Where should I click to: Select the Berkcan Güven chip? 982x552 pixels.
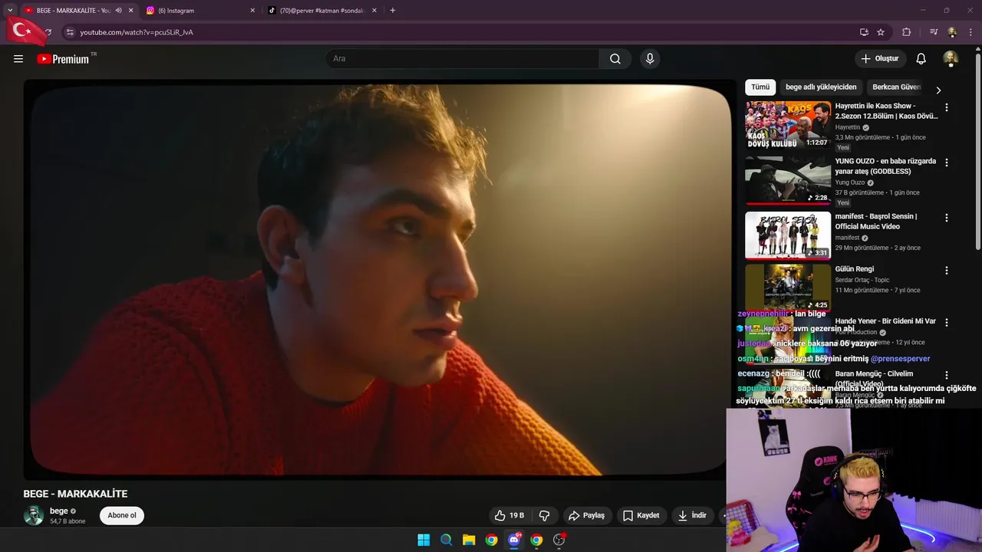pos(896,87)
